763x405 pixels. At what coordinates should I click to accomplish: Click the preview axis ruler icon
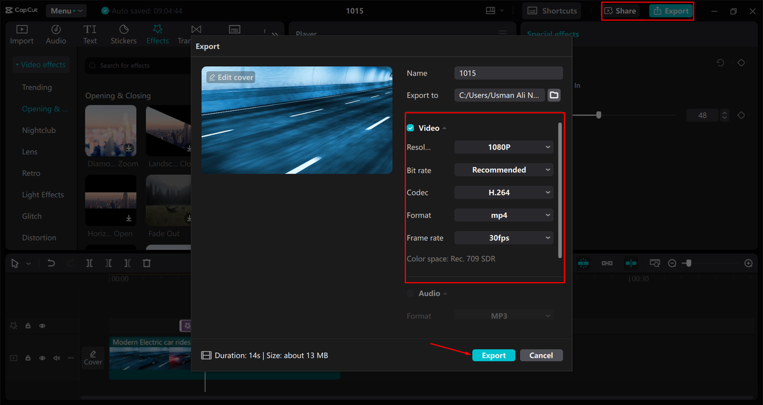click(x=655, y=263)
